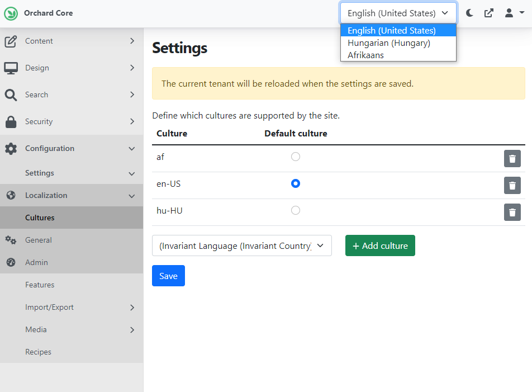Open the Features menu item
Screen dimensions: 532x392
tap(72, 285)
